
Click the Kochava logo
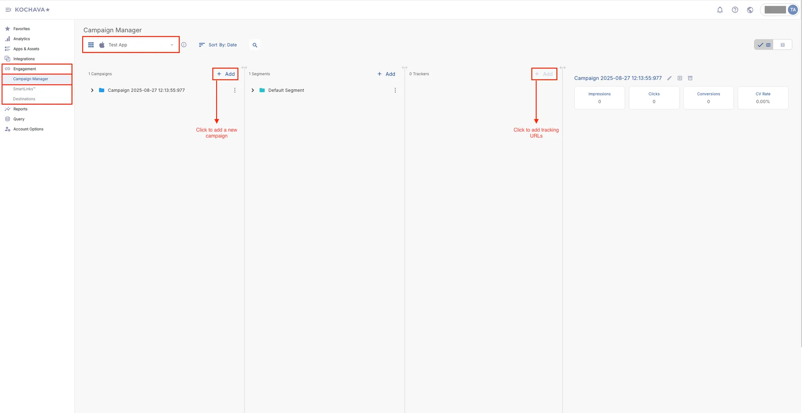[x=33, y=10]
